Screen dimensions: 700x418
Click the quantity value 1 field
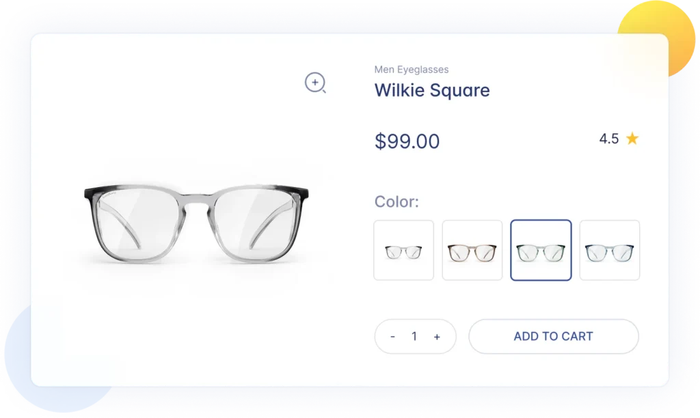pos(414,336)
